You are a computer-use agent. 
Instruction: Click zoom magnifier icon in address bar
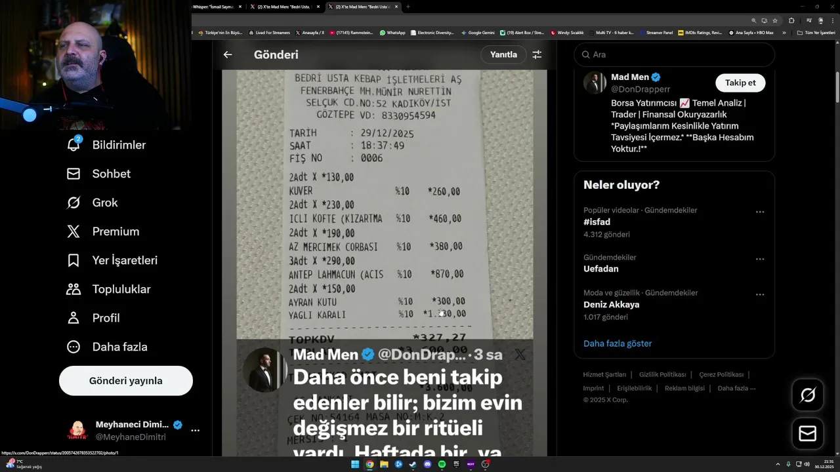click(x=754, y=20)
